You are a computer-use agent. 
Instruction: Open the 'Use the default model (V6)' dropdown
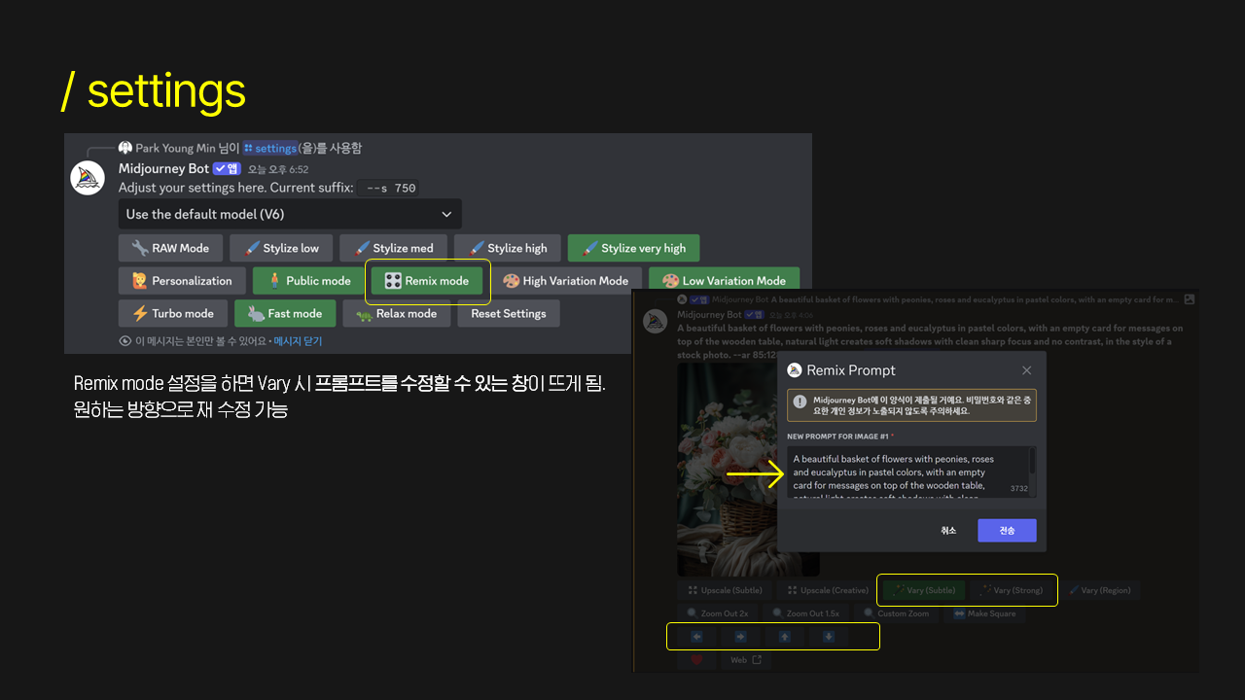[290, 214]
